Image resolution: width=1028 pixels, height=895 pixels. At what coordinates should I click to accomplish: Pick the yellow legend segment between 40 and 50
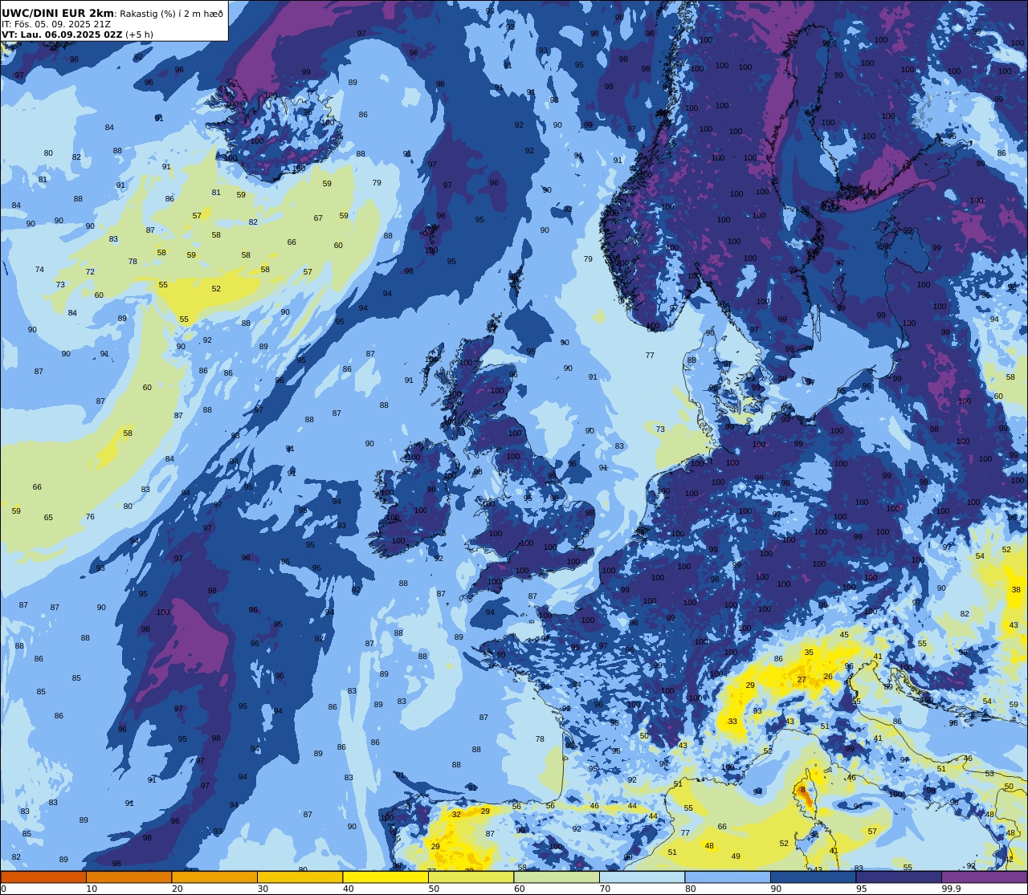pyautogui.click(x=385, y=877)
